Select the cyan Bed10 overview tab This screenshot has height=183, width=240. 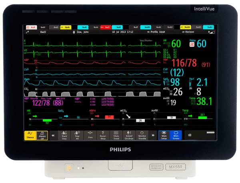146,27
